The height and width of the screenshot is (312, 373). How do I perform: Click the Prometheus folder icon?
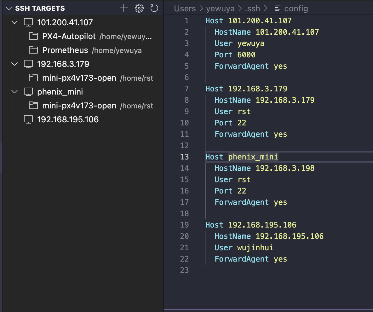coord(33,50)
